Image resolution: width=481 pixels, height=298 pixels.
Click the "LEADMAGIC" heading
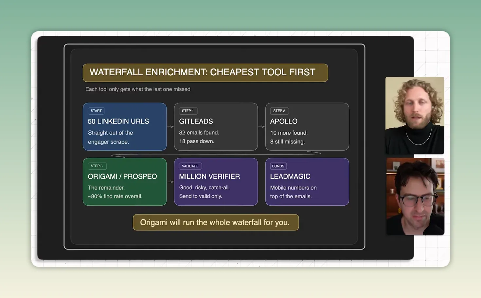[x=290, y=176]
